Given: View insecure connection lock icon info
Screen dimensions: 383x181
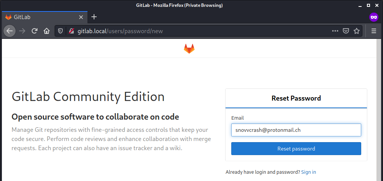Looking at the screenshot, I should point(71,31).
